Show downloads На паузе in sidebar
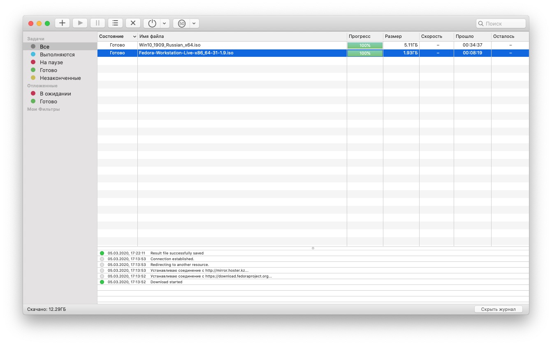552x345 pixels. [x=51, y=62]
